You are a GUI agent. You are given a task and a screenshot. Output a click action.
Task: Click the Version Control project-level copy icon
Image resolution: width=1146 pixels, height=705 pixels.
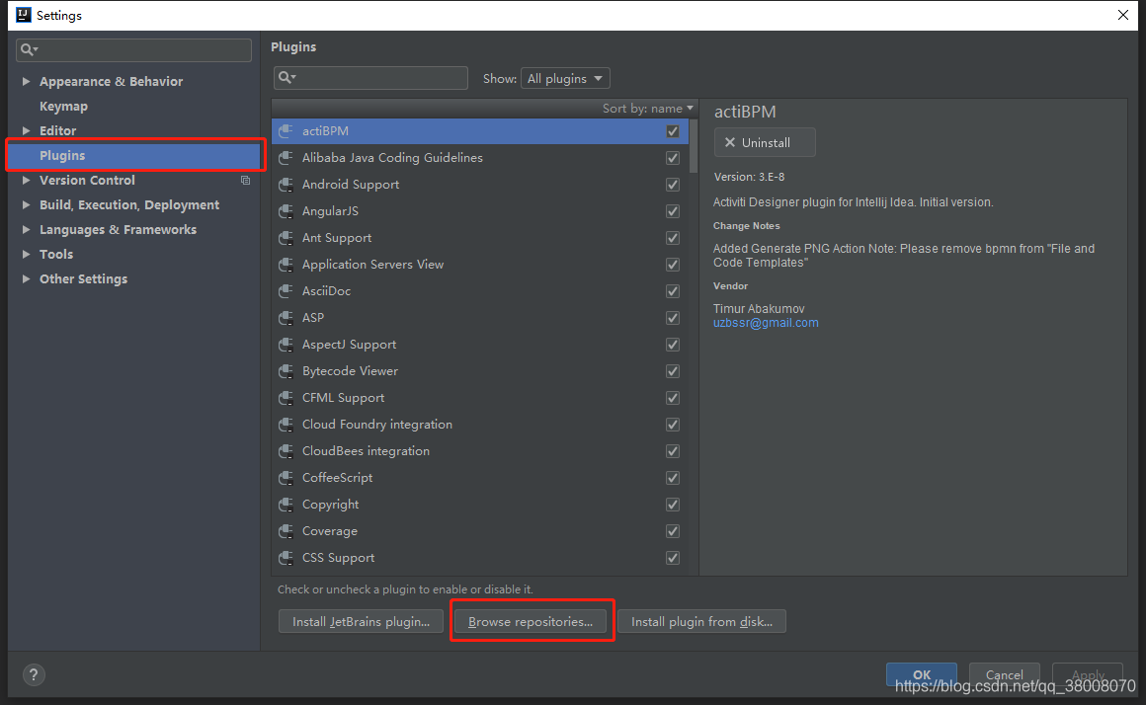[x=246, y=181]
